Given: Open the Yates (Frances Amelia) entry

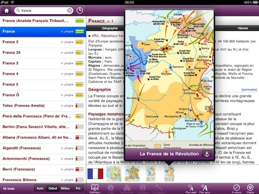Looking at the screenshot, I should [x=43, y=106].
